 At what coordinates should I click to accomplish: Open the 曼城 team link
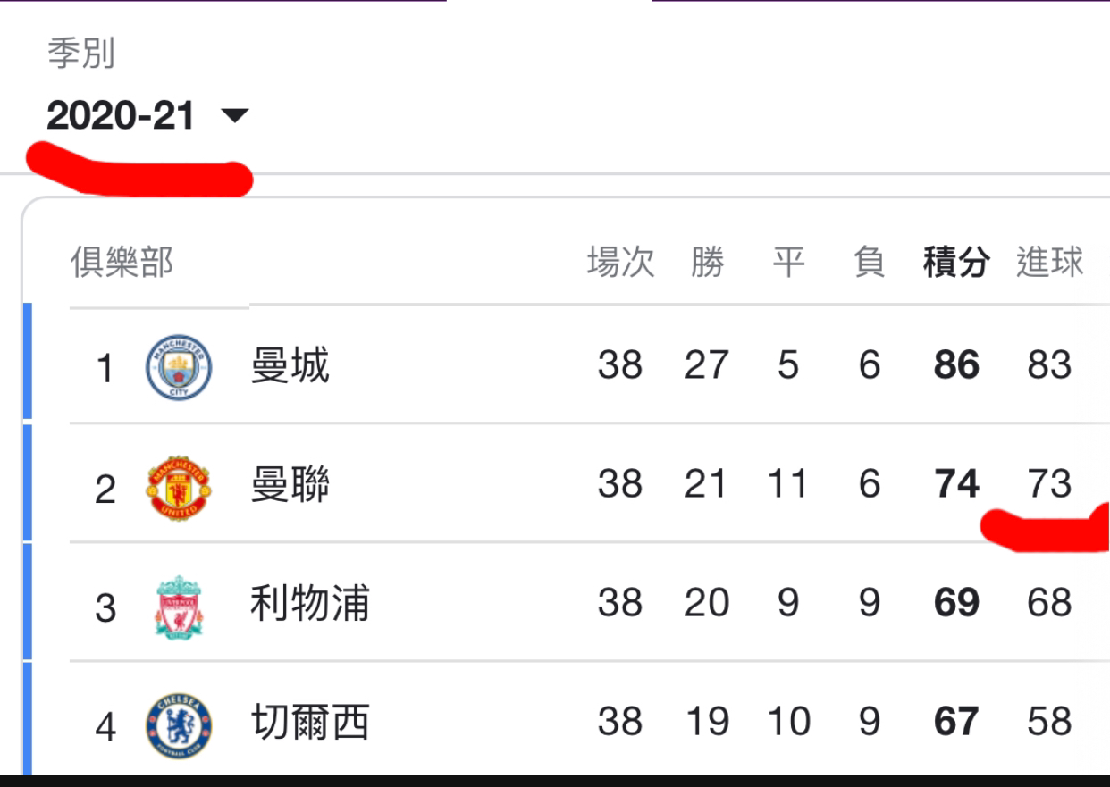click(290, 365)
